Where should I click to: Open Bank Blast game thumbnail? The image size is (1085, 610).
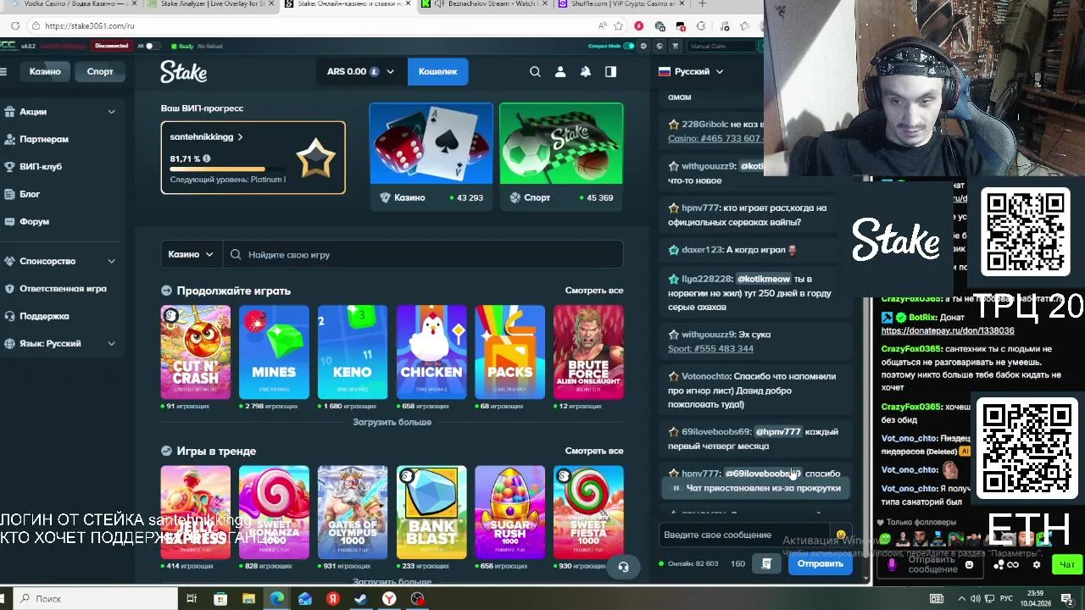point(431,512)
